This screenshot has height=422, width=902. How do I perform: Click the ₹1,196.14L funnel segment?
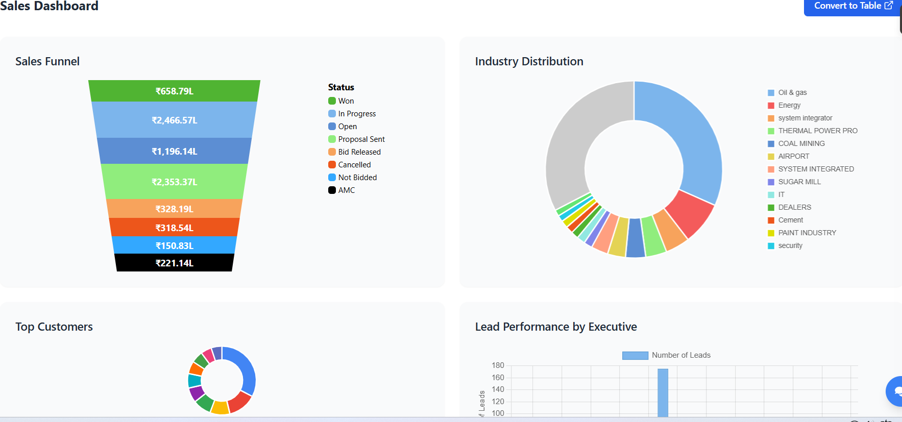174,151
